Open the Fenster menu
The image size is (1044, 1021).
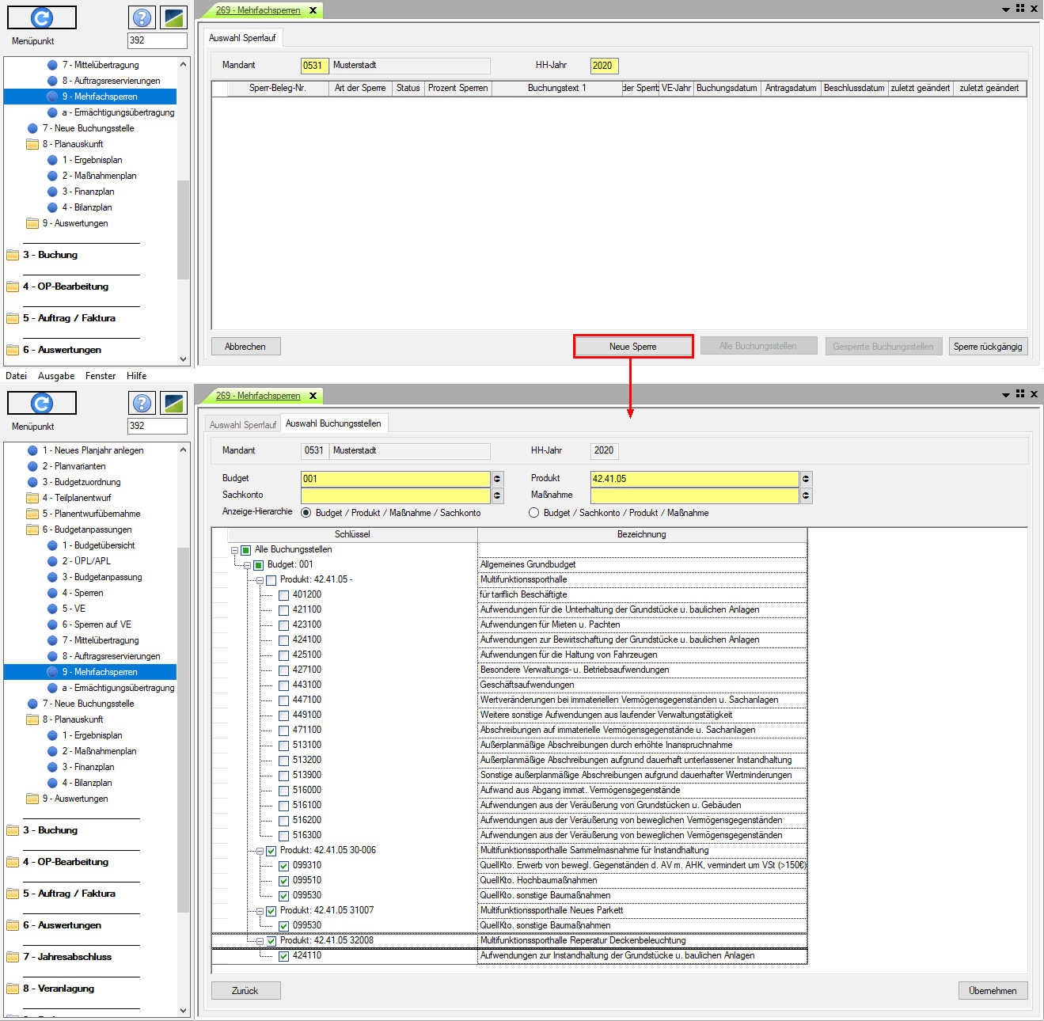101,376
